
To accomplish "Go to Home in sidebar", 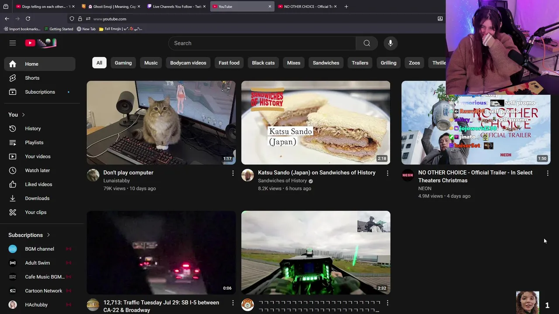I will pyautogui.click(x=40, y=64).
